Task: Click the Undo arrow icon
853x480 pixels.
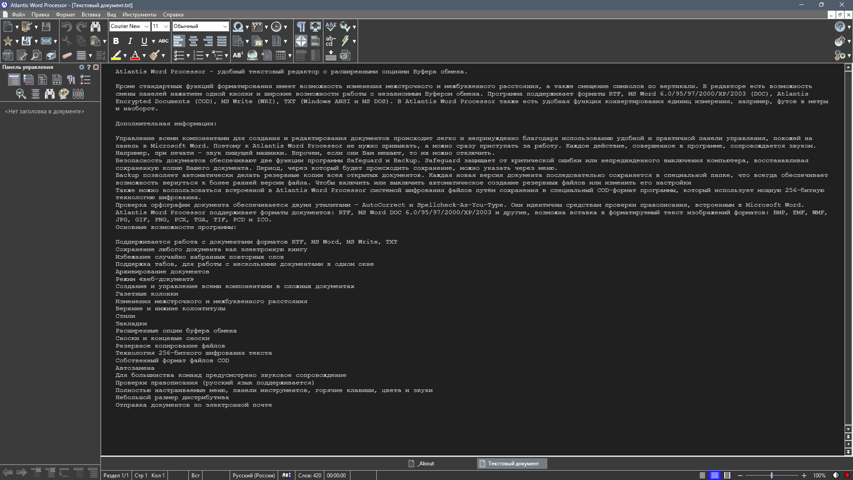Action: click(x=67, y=27)
